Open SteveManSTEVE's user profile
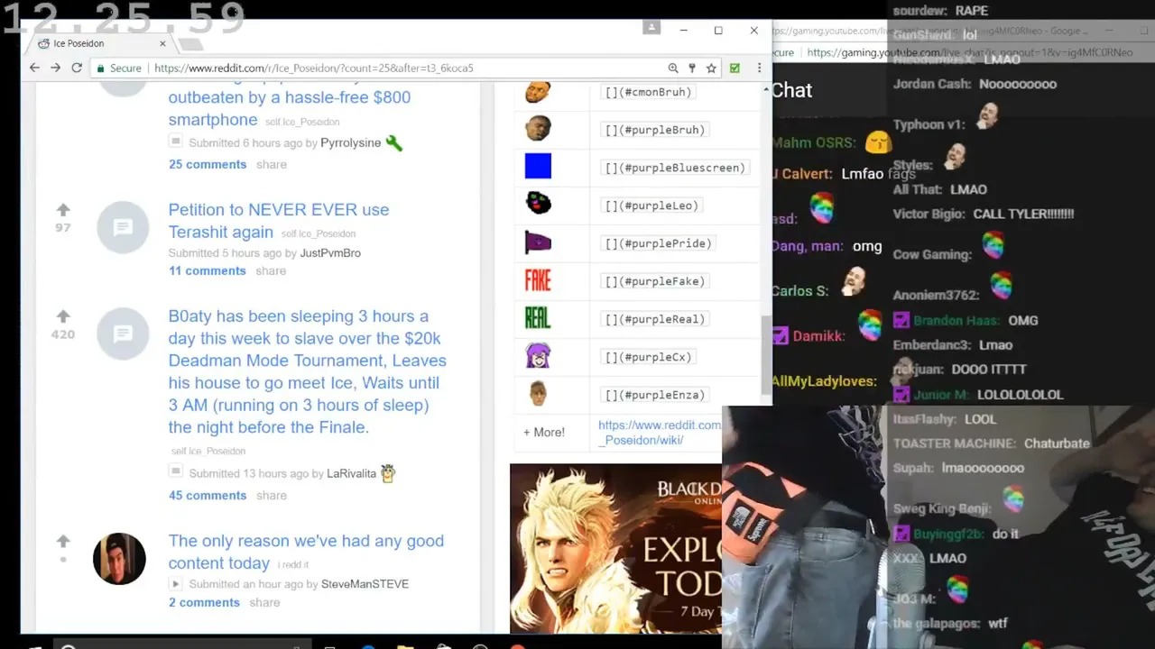This screenshot has height=649, width=1155. (365, 583)
